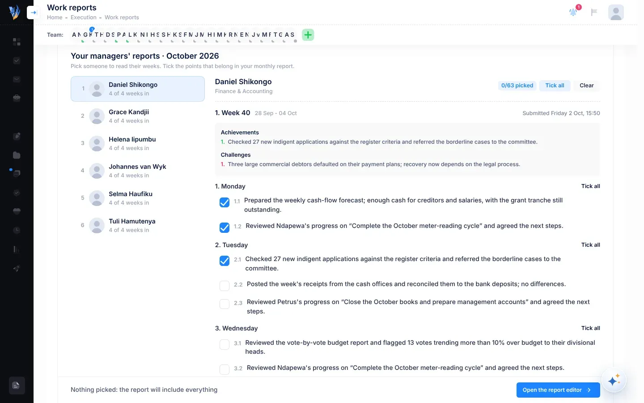Open the bar chart icon in sidebar
This screenshot has width=644, height=403.
click(x=17, y=249)
